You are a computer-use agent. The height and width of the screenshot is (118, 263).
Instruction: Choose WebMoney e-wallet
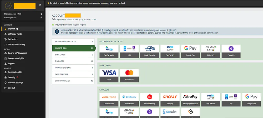pos(129,100)
